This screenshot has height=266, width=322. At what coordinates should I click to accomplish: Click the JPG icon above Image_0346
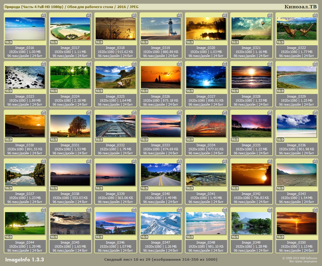[134, 210]
